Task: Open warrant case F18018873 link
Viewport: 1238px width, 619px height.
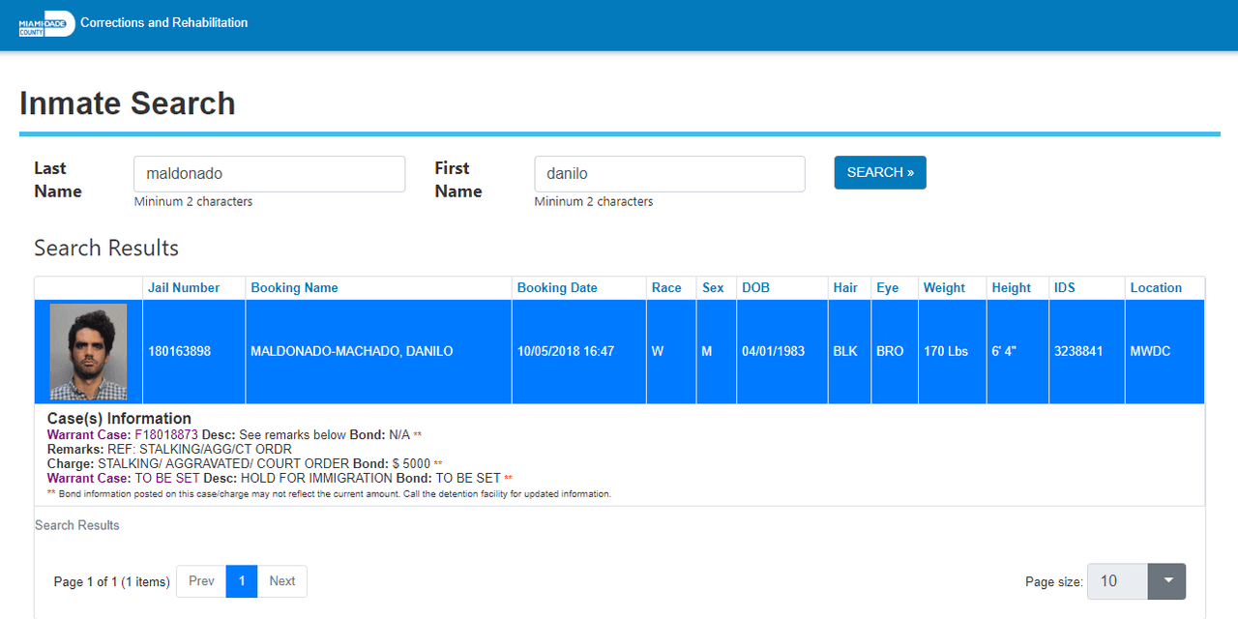Action: tap(165, 435)
